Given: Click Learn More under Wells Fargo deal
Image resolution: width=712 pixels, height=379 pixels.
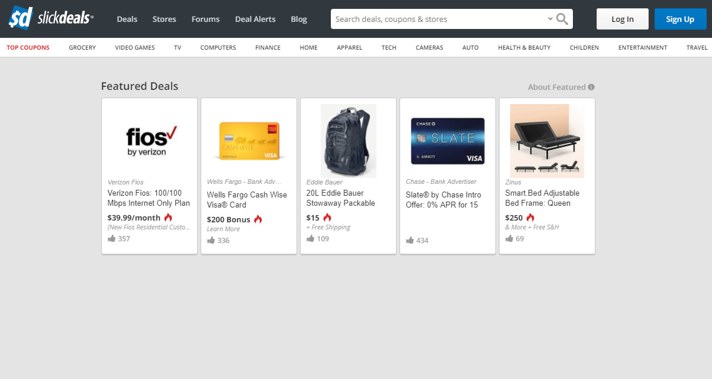Looking at the screenshot, I should (224, 229).
